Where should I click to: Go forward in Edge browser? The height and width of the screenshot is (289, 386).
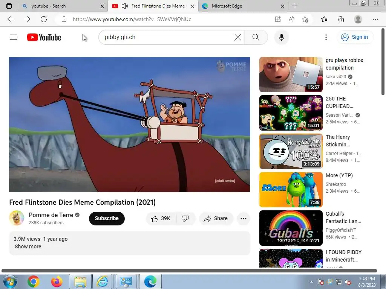(x=27, y=19)
